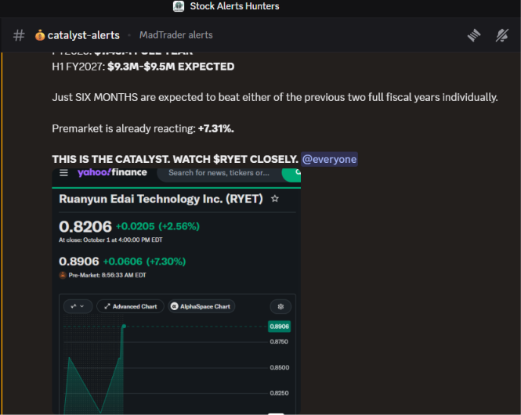Click the 0.8906 price tag on chart

pos(280,327)
